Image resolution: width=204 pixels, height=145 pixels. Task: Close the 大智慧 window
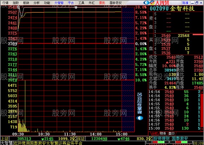coord(201,3)
